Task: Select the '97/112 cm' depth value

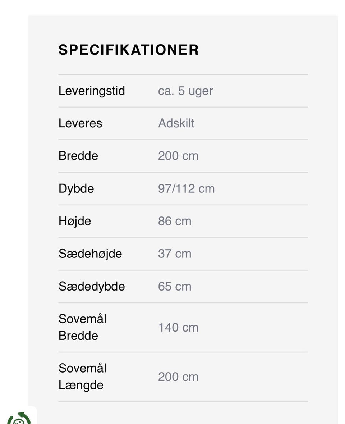Action: click(186, 188)
